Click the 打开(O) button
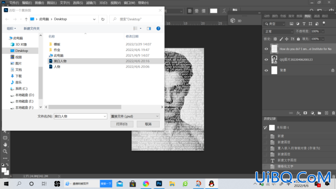This screenshot has height=189, width=336. tap(122, 124)
